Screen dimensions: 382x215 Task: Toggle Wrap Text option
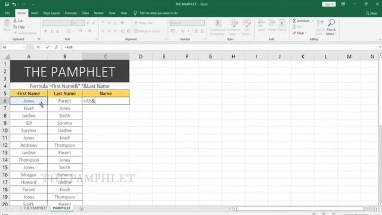pos(143,23)
